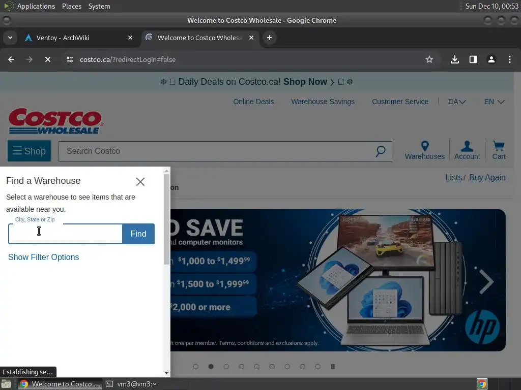Switch to the Ventoy - ArchWiki tab
The height and width of the screenshot is (390, 521).
click(79, 38)
